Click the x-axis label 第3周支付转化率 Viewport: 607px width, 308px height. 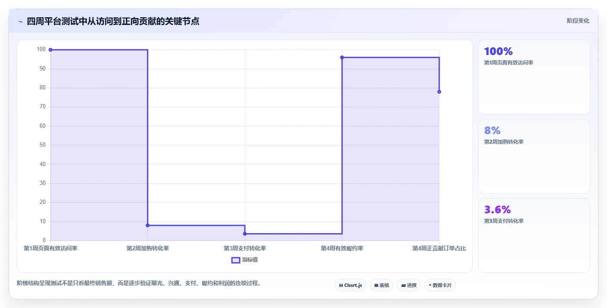[x=245, y=249]
